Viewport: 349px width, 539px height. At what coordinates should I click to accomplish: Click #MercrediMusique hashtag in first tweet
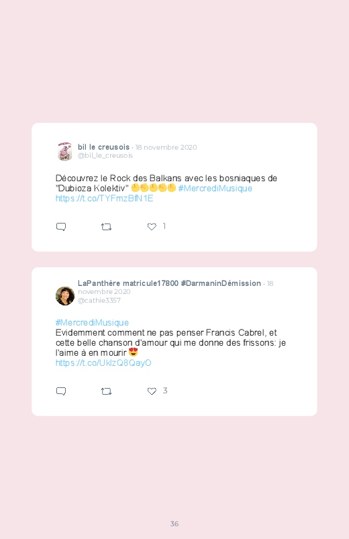215,189
